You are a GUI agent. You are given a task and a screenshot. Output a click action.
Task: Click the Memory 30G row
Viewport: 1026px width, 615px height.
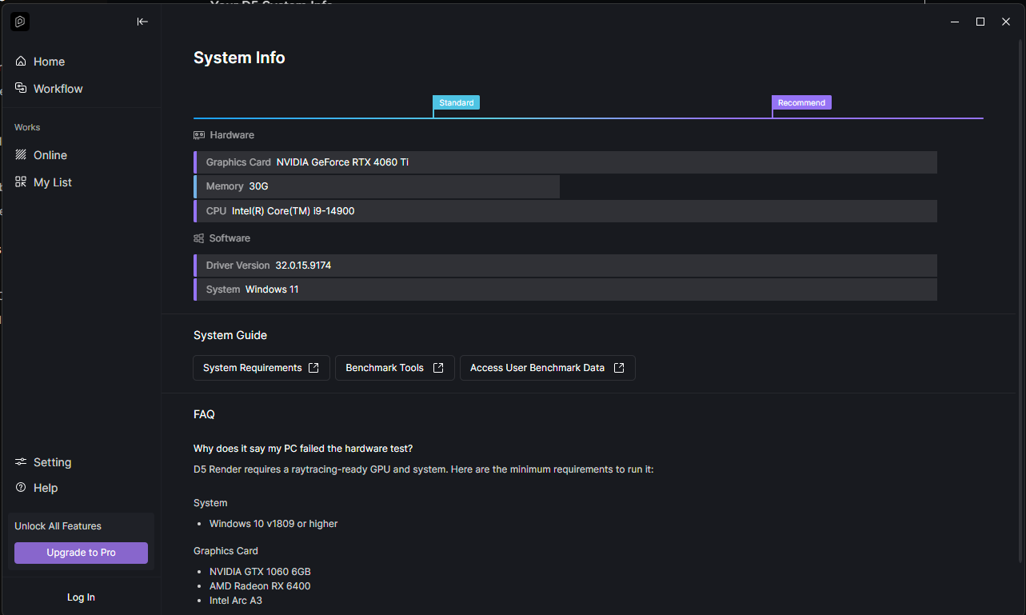pyautogui.click(x=377, y=186)
